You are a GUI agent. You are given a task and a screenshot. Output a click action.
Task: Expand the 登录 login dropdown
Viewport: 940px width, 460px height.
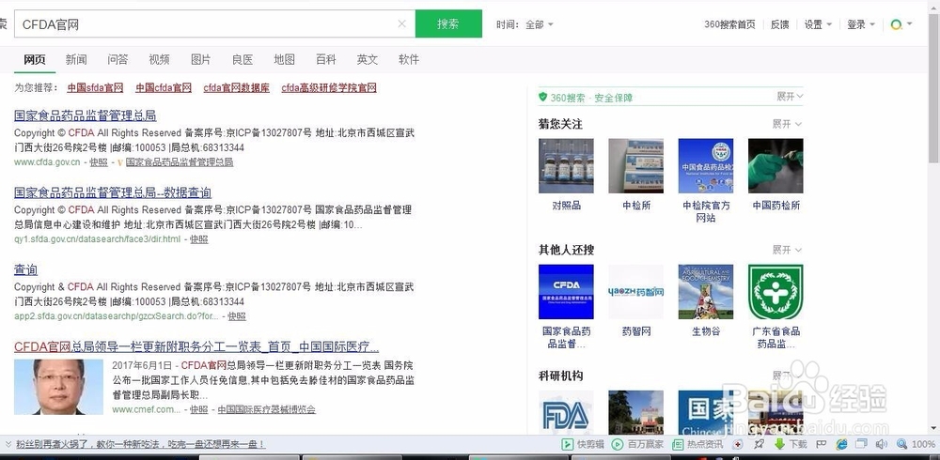861,24
